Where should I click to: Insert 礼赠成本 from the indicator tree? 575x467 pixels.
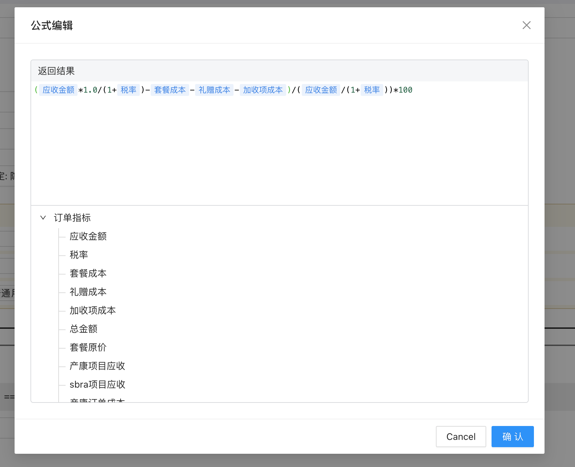(x=88, y=292)
